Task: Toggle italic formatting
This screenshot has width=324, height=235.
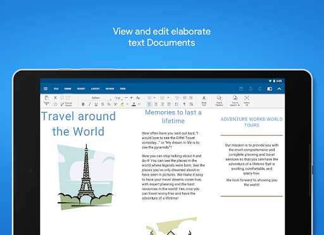Action: (x=89, y=104)
